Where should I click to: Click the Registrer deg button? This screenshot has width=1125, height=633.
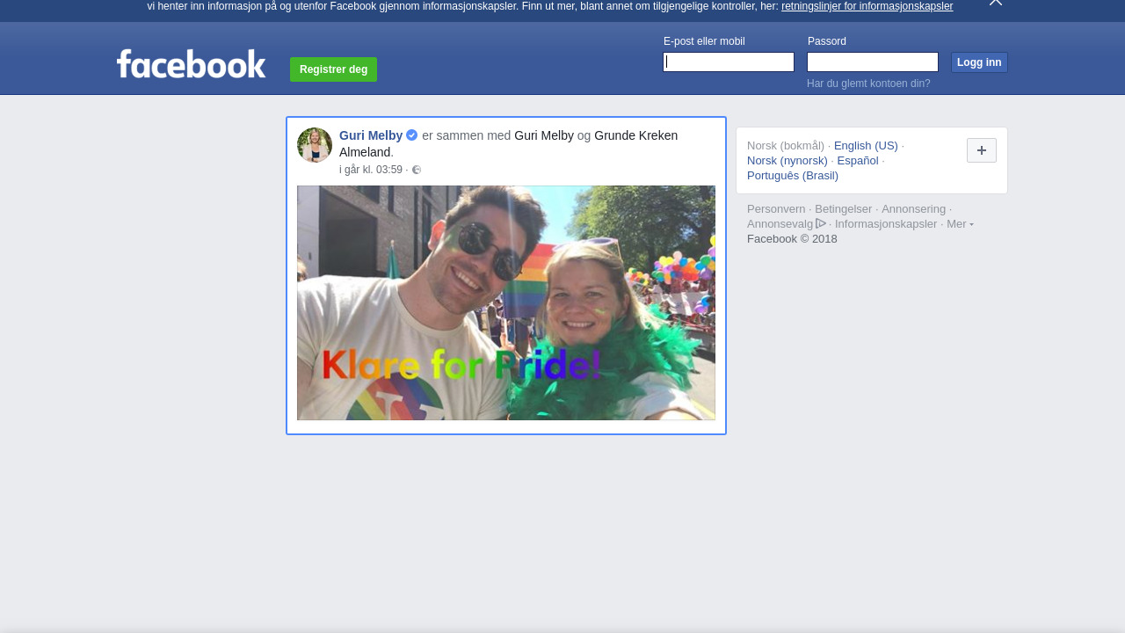[333, 69]
